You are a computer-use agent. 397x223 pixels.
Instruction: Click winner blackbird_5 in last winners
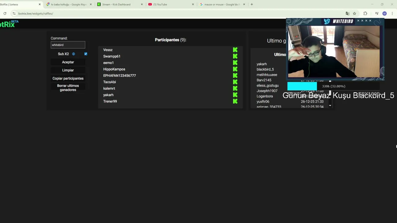pyautogui.click(x=265, y=69)
